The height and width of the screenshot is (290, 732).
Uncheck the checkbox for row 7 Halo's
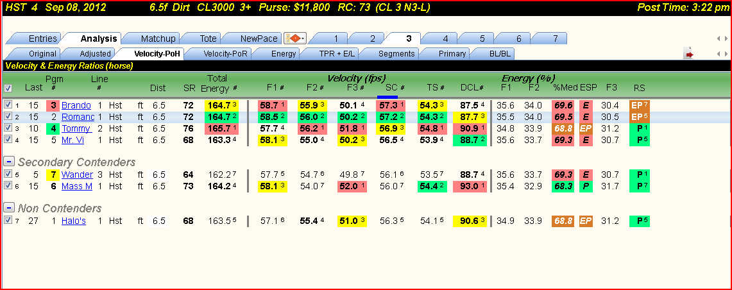point(8,221)
